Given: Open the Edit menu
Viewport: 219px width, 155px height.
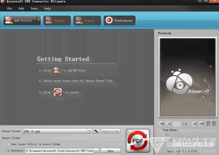Looking at the screenshot, I should coord(21,8).
